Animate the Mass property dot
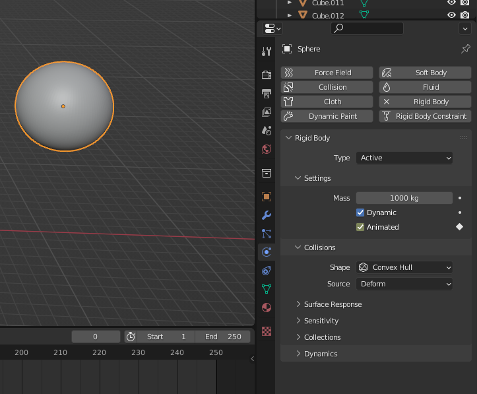The image size is (477, 394). click(460, 198)
